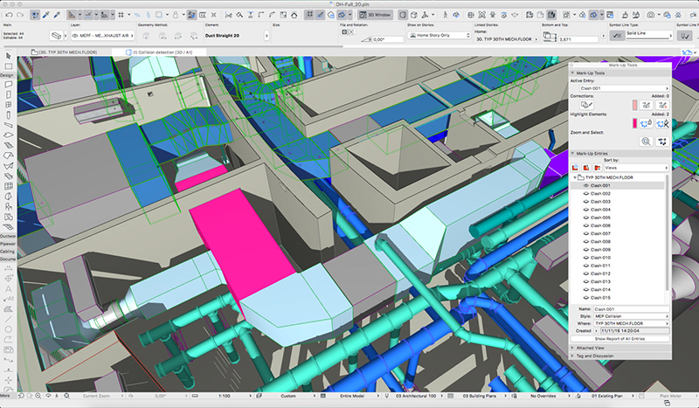Click the Show Report of All Entries button

point(619,339)
